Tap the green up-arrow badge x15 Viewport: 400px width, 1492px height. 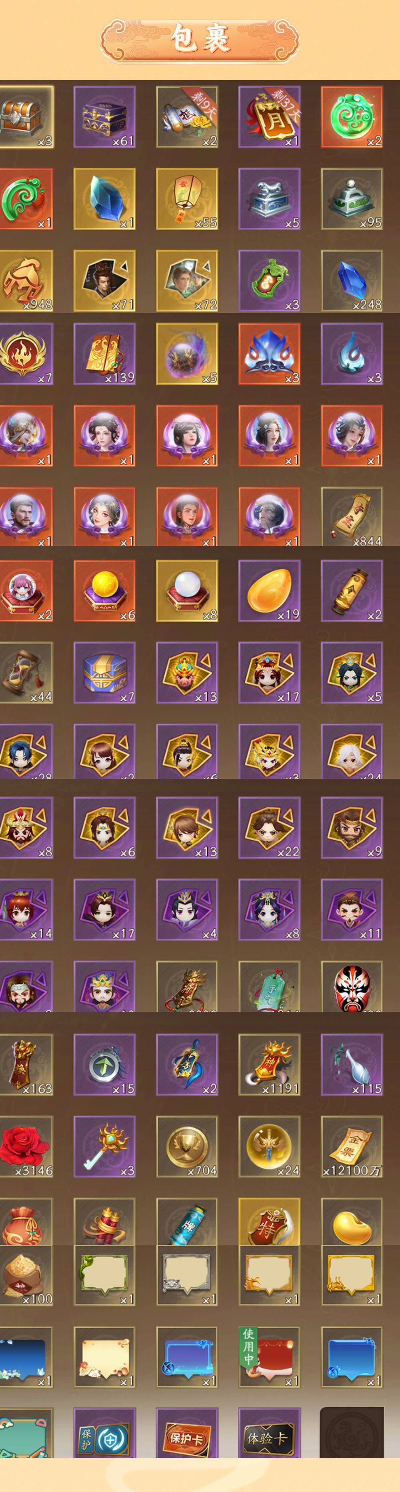(x=105, y=1065)
